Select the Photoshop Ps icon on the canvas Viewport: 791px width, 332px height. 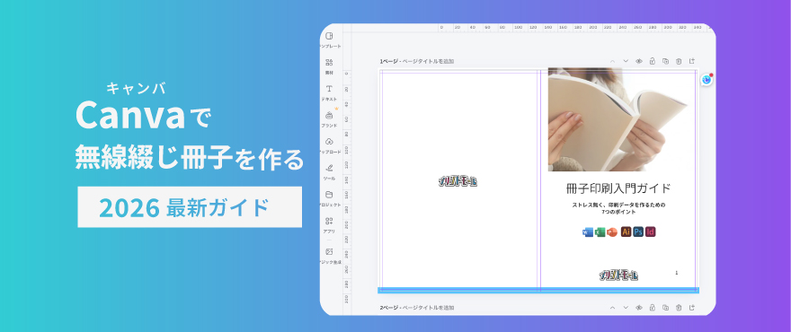(x=638, y=232)
